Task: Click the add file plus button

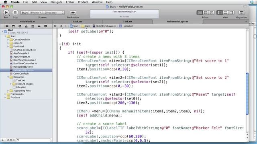Action: [x=3, y=140]
